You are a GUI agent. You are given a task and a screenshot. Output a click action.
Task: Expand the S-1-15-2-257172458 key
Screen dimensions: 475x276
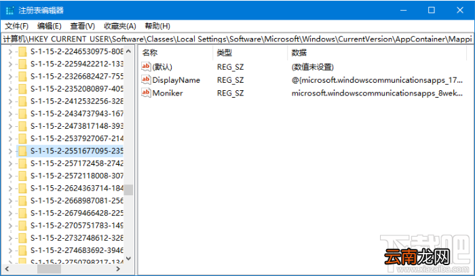pos(10,163)
